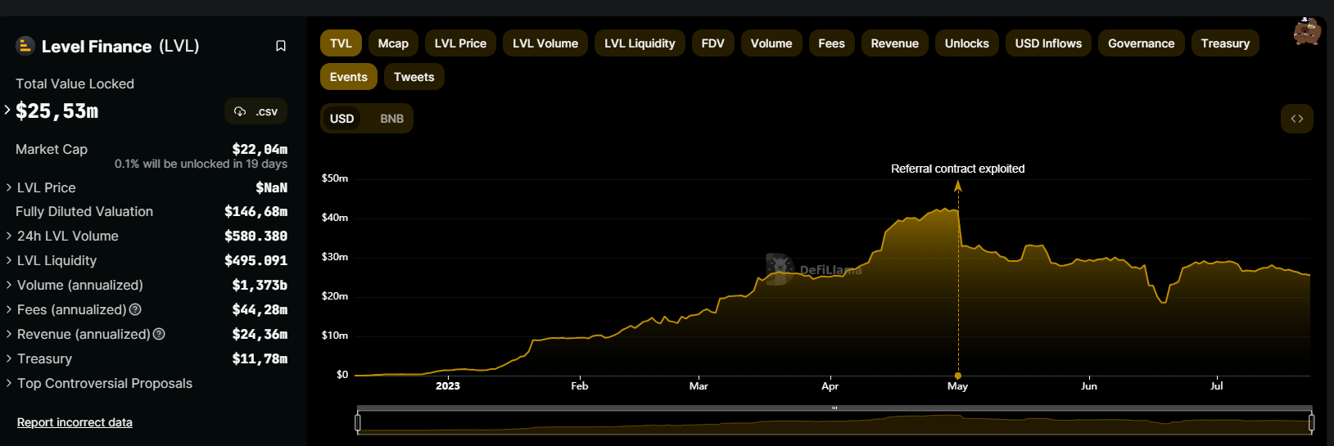
Task: Enable the Treasury chart metric
Action: click(x=1225, y=43)
